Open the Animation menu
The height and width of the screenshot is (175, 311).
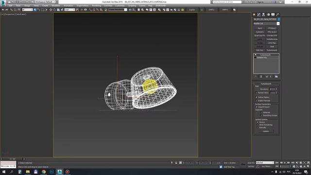coord(68,6)
